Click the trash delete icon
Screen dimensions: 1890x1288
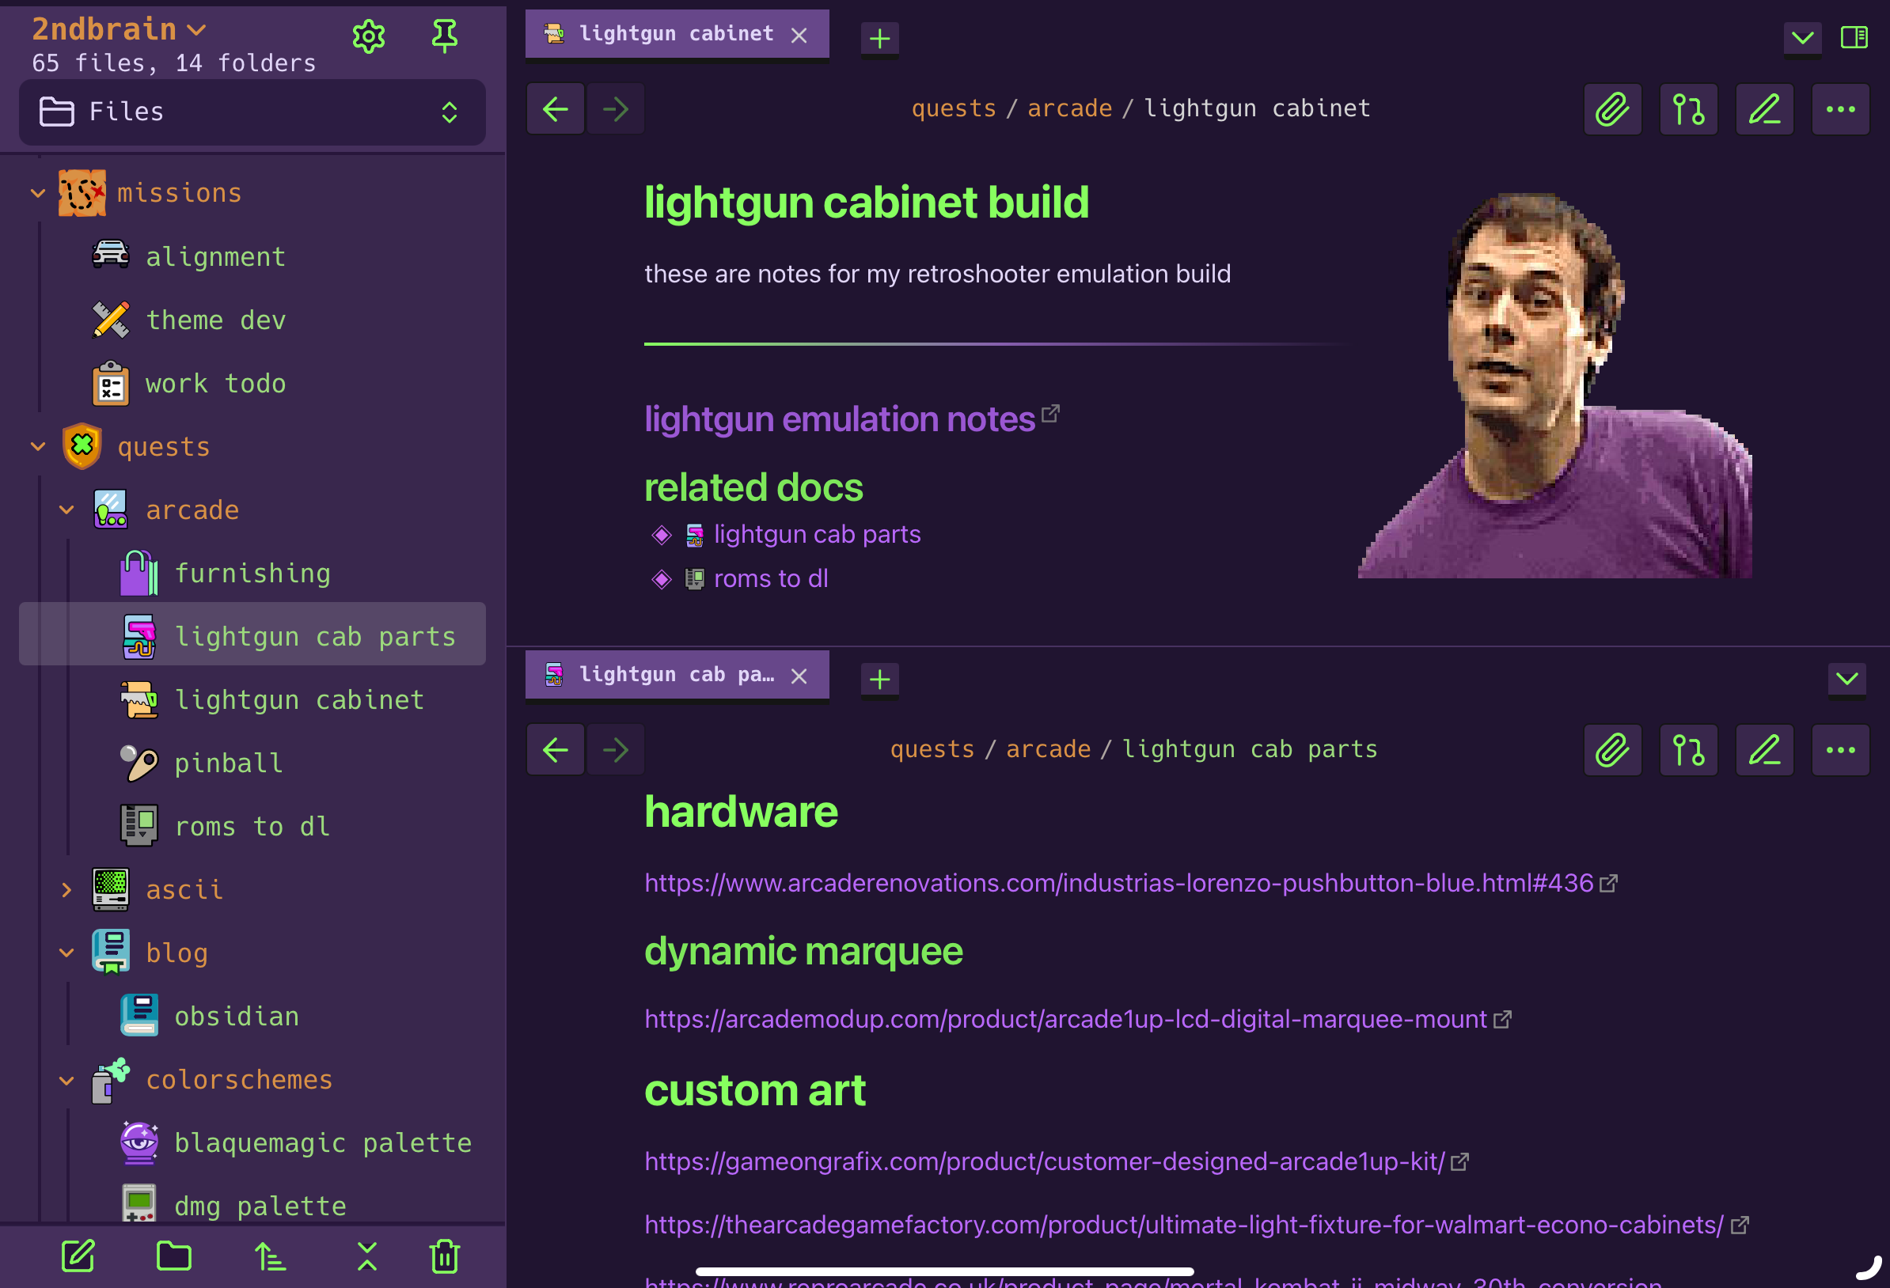444,1256
